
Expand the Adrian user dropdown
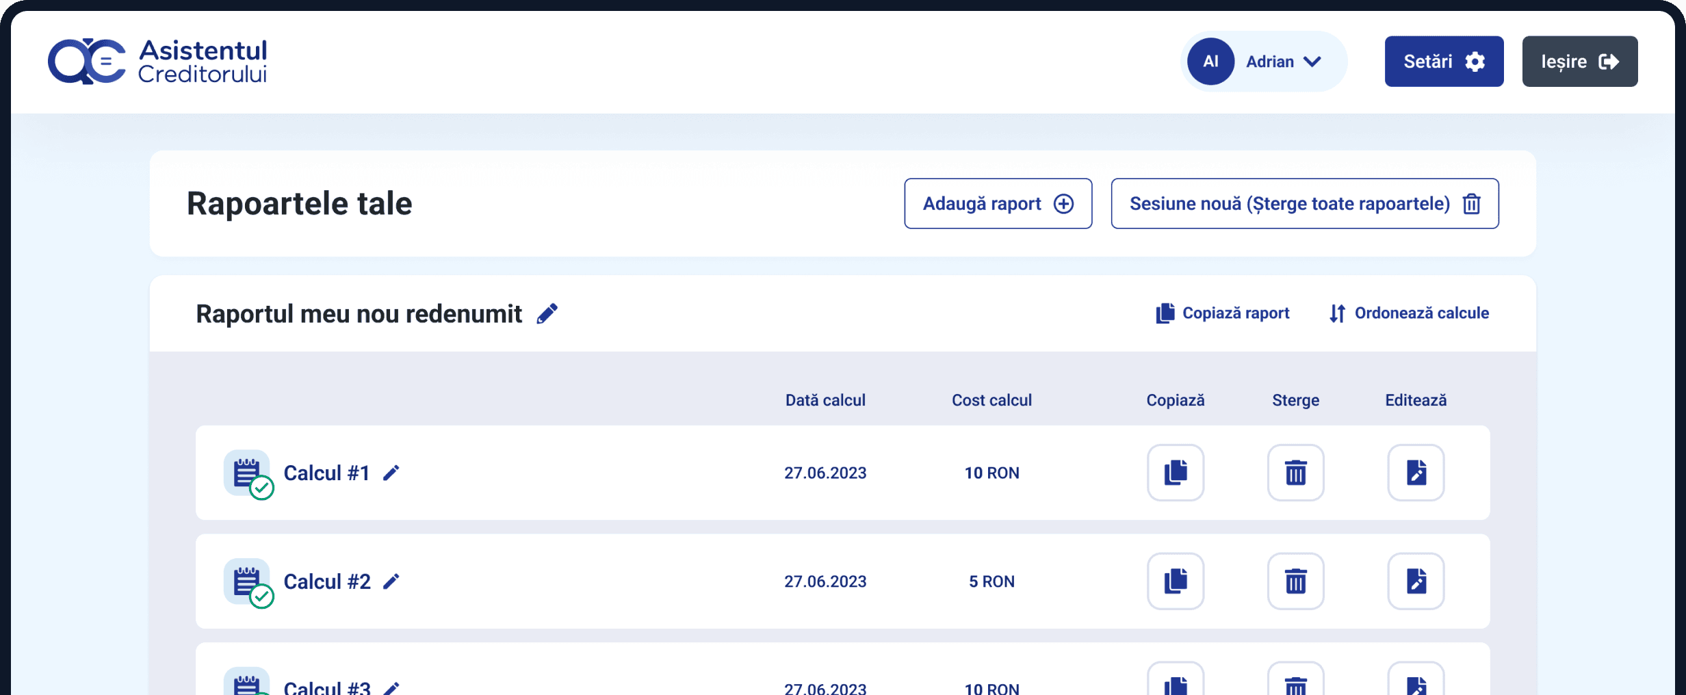pyautogui.click(x=1312, y=62)
